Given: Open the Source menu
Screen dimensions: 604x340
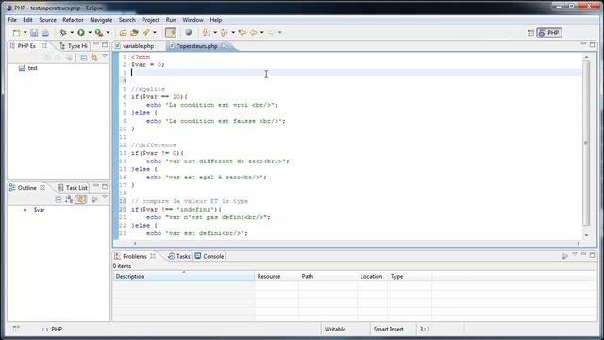Looking at the screenshot, I should tap(47, 20).
